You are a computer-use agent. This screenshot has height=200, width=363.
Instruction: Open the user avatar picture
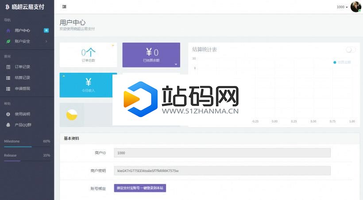coord(355,7)
